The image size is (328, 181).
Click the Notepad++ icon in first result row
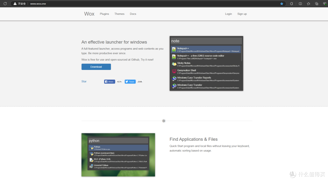click(174, 49)
